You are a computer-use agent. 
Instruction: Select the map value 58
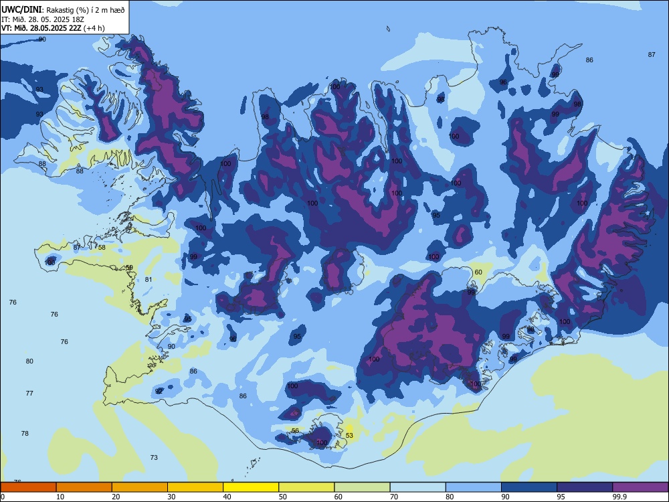(x=102, y=248)
